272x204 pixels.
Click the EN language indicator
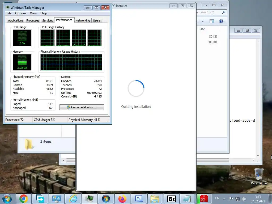coord(217,198)
